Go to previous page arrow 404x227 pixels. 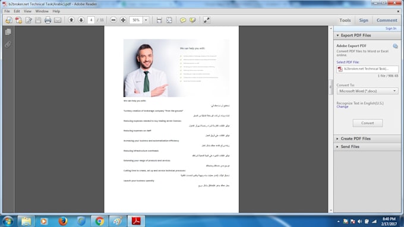tap(71, 20)
